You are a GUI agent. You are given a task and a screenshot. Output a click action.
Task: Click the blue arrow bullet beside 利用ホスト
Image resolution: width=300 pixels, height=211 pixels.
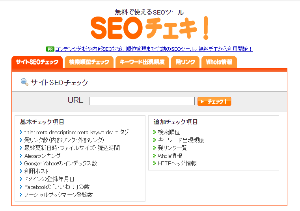click(x=21, y=171)
